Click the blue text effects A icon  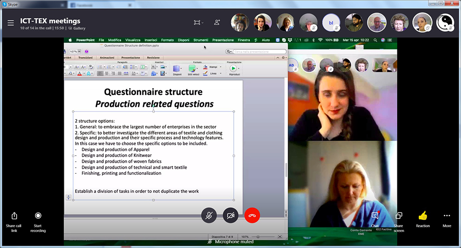pos(89,73)
